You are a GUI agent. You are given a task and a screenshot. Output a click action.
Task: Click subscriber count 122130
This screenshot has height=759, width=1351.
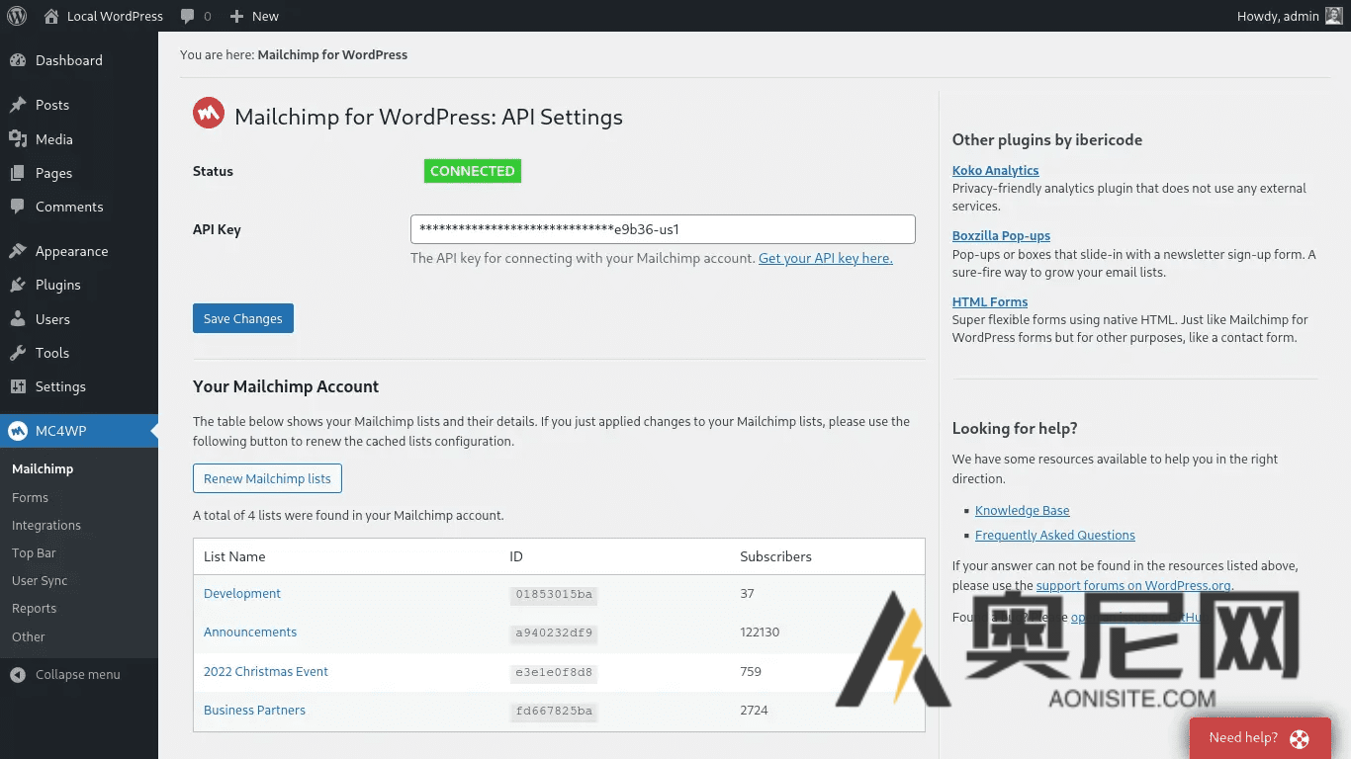(760, 632)
